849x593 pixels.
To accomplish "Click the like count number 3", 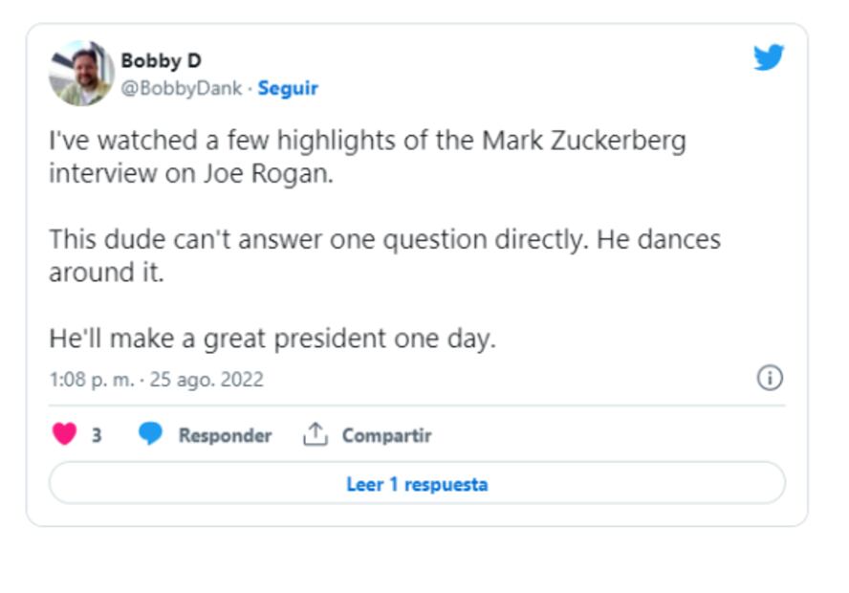I will pyautogui.click(x=97, y=435).
